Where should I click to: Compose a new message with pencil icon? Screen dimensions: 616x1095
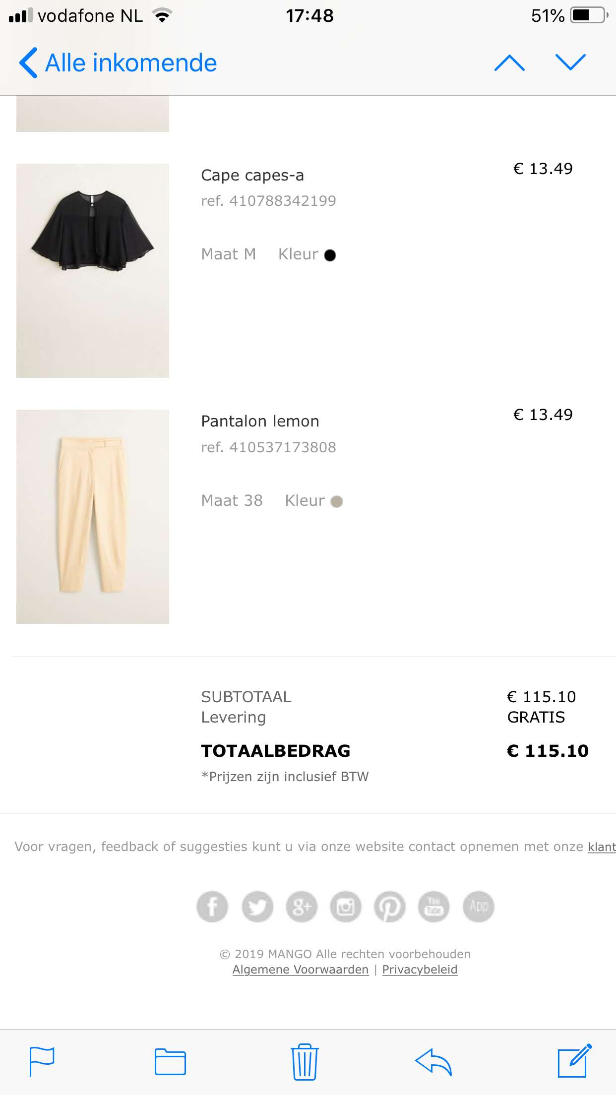click(x=574, y=1061)
